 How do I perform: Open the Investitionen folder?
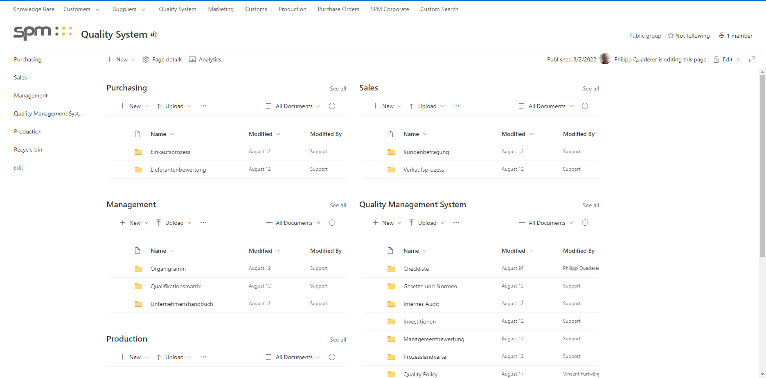419,321
